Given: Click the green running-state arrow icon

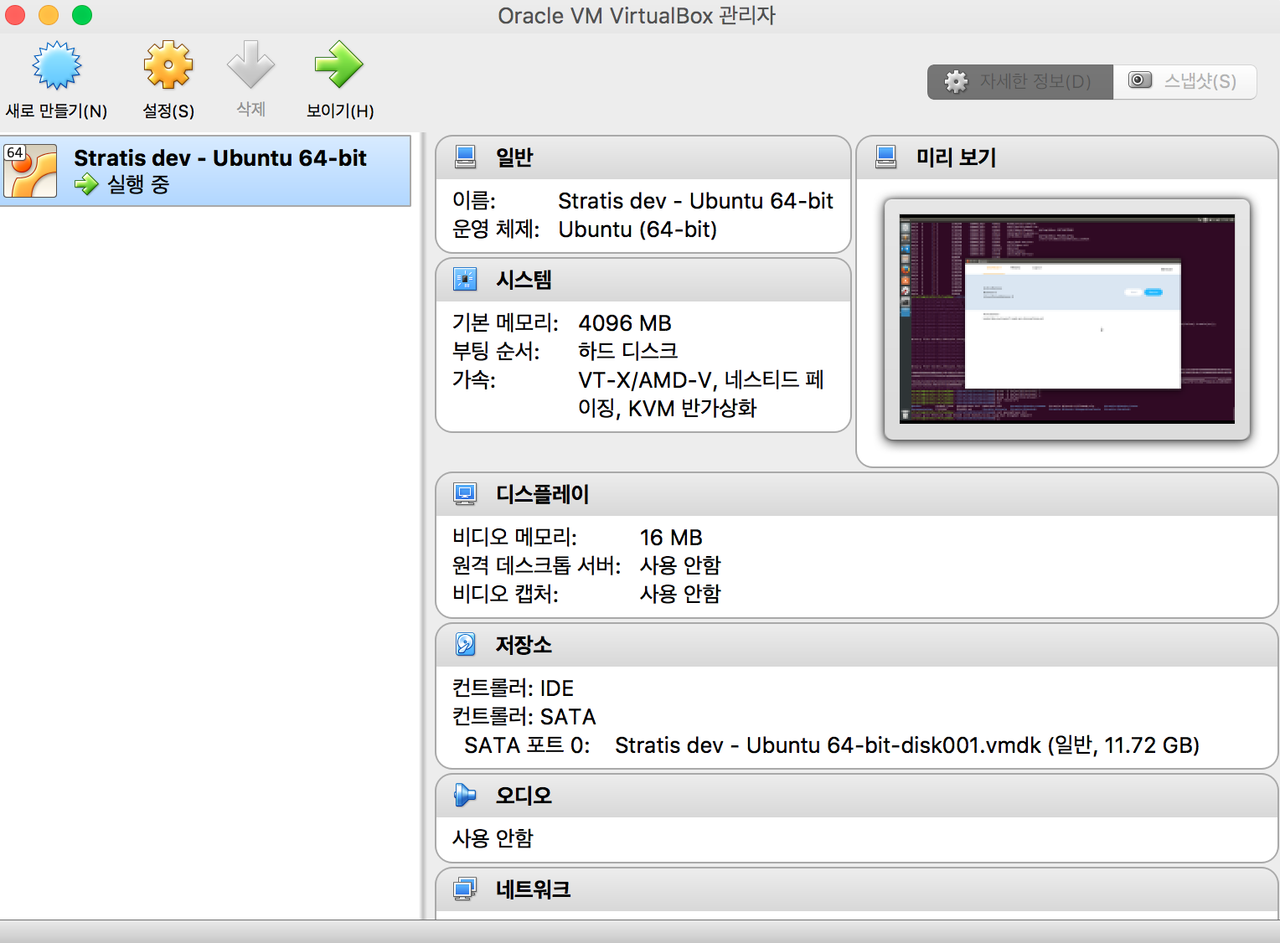Looking at the screenshot, I should pos(86,184).
